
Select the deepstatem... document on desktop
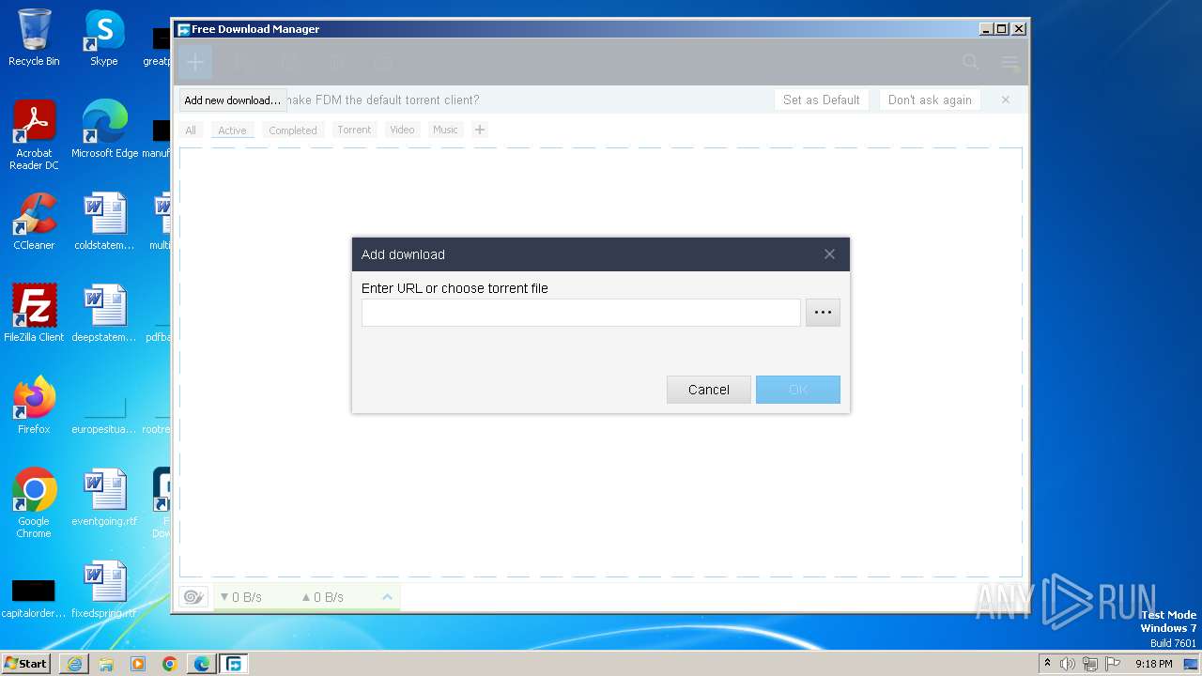(104, 315)
